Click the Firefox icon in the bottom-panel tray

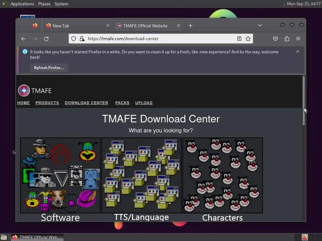[305, 237]
